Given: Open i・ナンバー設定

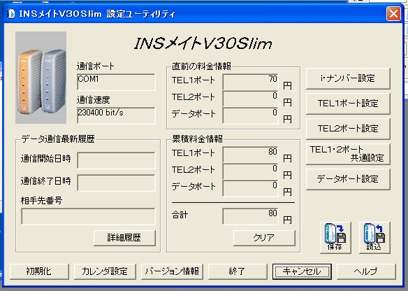Looking at the screenshot, I should point(348,78).
